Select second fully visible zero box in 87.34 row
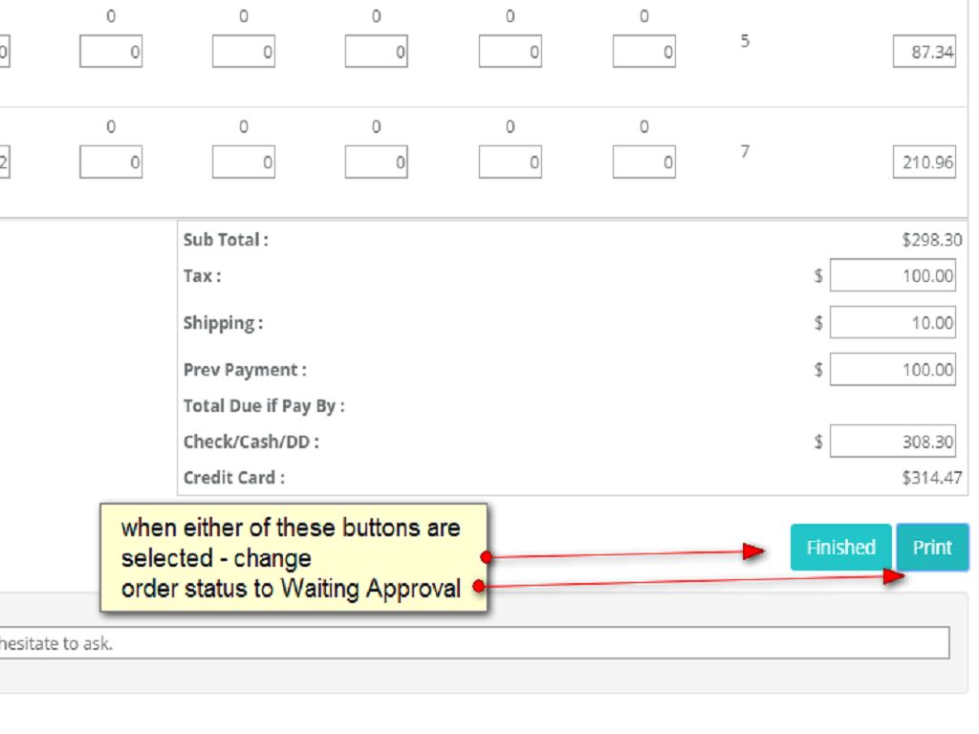The width and height of the screenshot is (979, 734). pos(244,53)
